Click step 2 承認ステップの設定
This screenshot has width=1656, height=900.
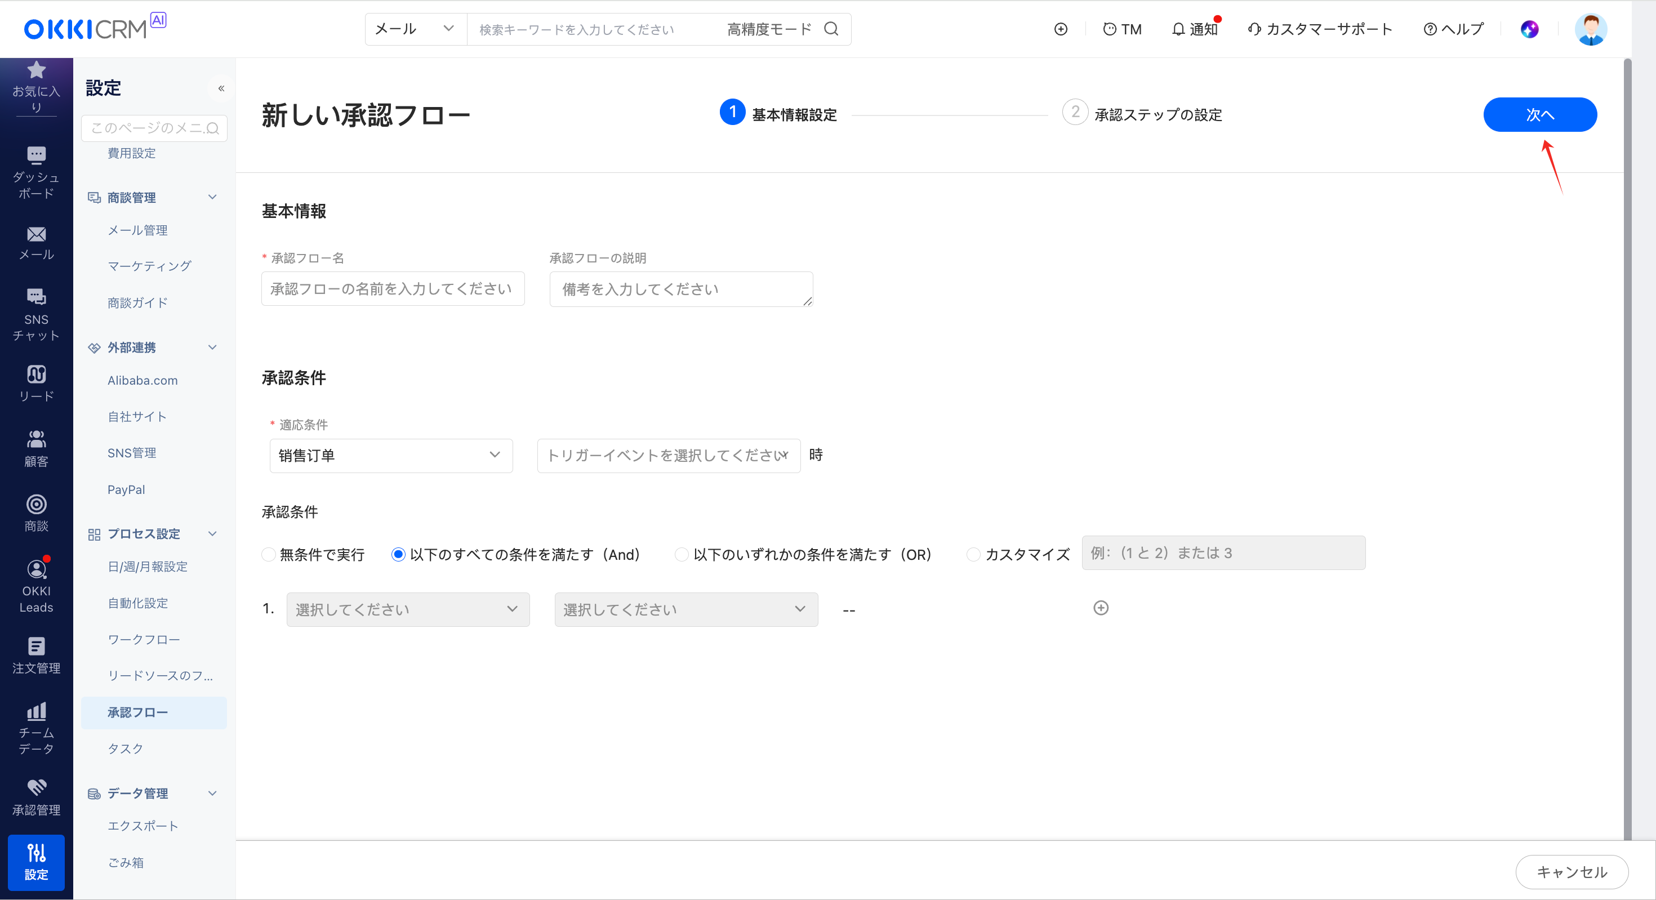(x=1142, y=114)
